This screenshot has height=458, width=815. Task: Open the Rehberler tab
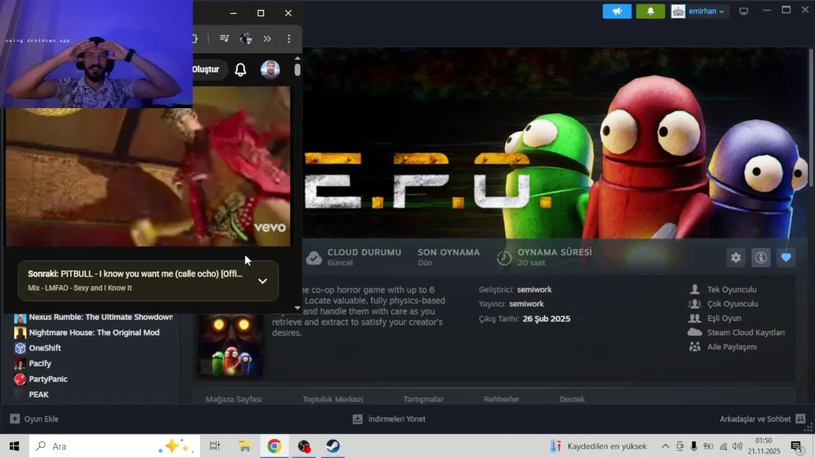tap(502, 399)
